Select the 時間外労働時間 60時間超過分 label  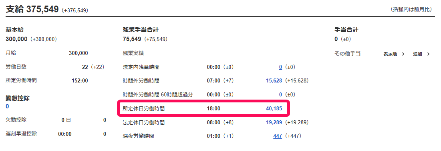tap(158, 94)
